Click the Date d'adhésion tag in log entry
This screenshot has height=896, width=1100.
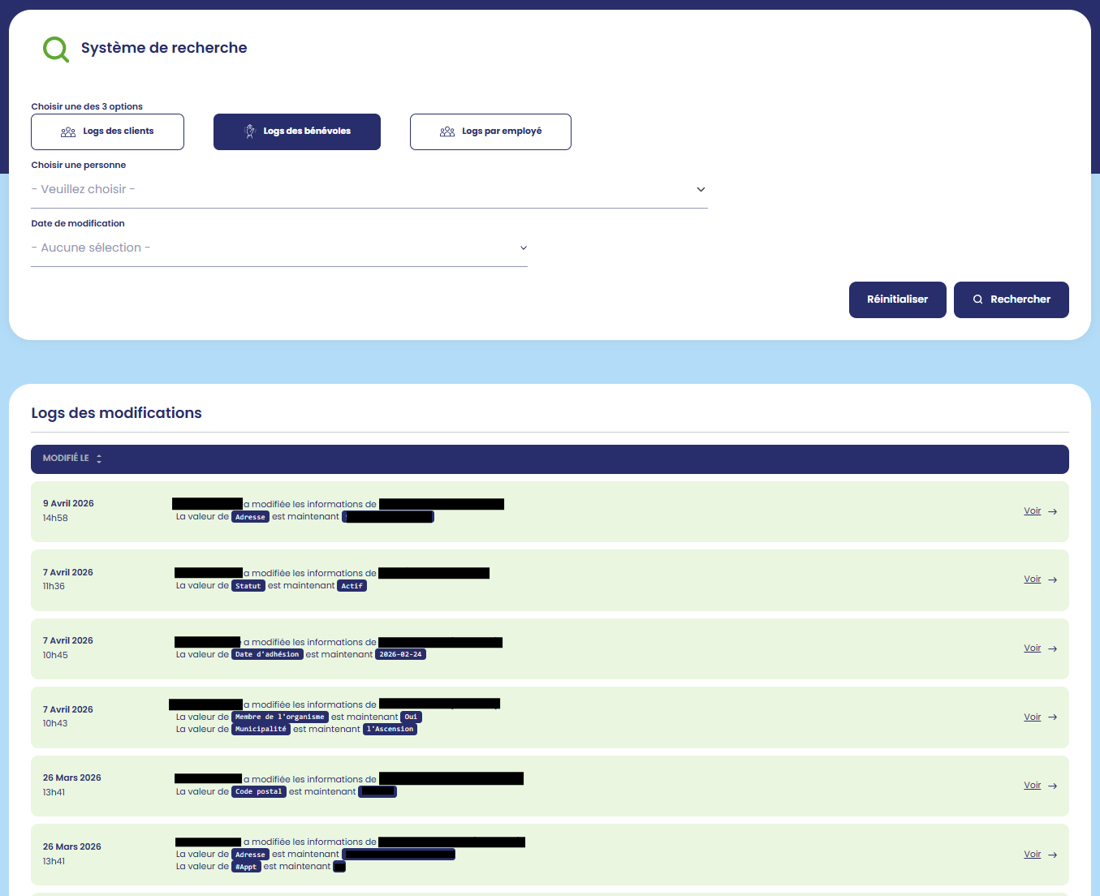267,654
